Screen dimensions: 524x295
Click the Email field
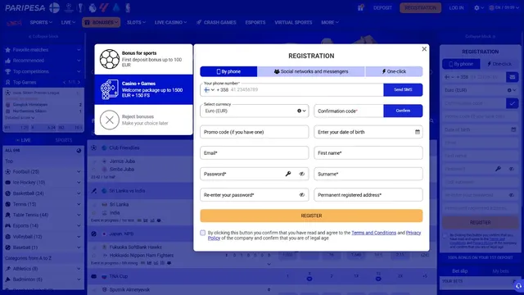click(x=255, y=153)
